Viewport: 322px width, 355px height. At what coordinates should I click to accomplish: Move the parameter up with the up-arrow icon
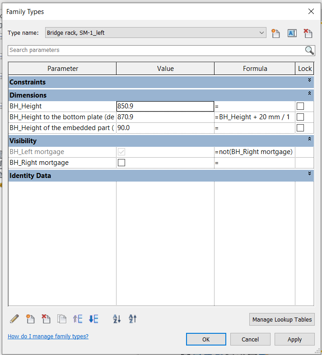pos(78,319)
